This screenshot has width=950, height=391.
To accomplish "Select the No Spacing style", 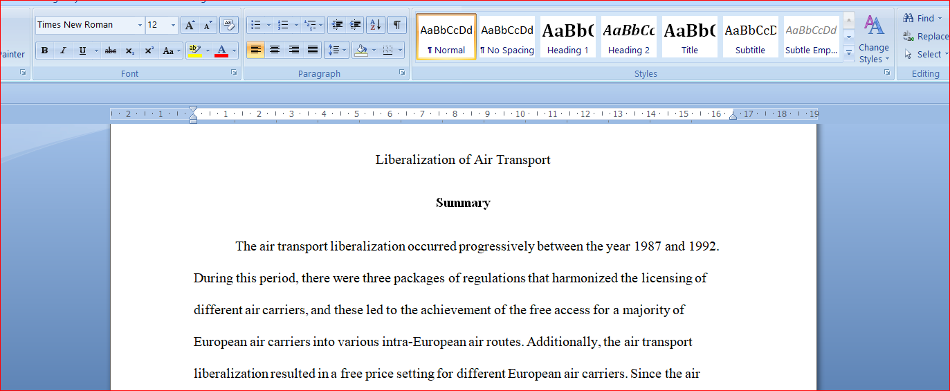I will coord(507,37).
